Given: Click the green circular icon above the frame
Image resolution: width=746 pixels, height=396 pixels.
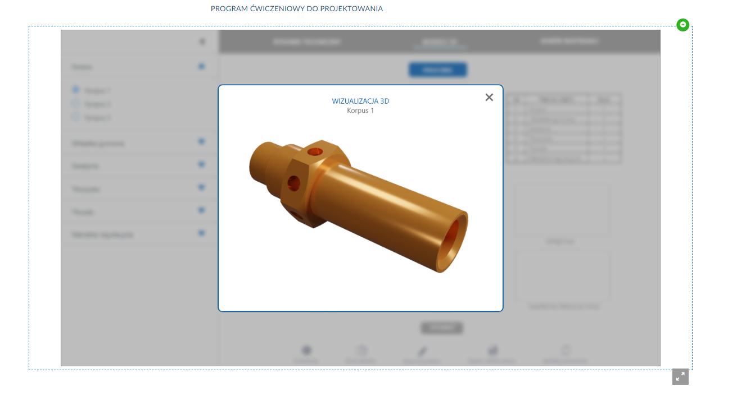Looking at the screenshot, I should coord(682,25).
